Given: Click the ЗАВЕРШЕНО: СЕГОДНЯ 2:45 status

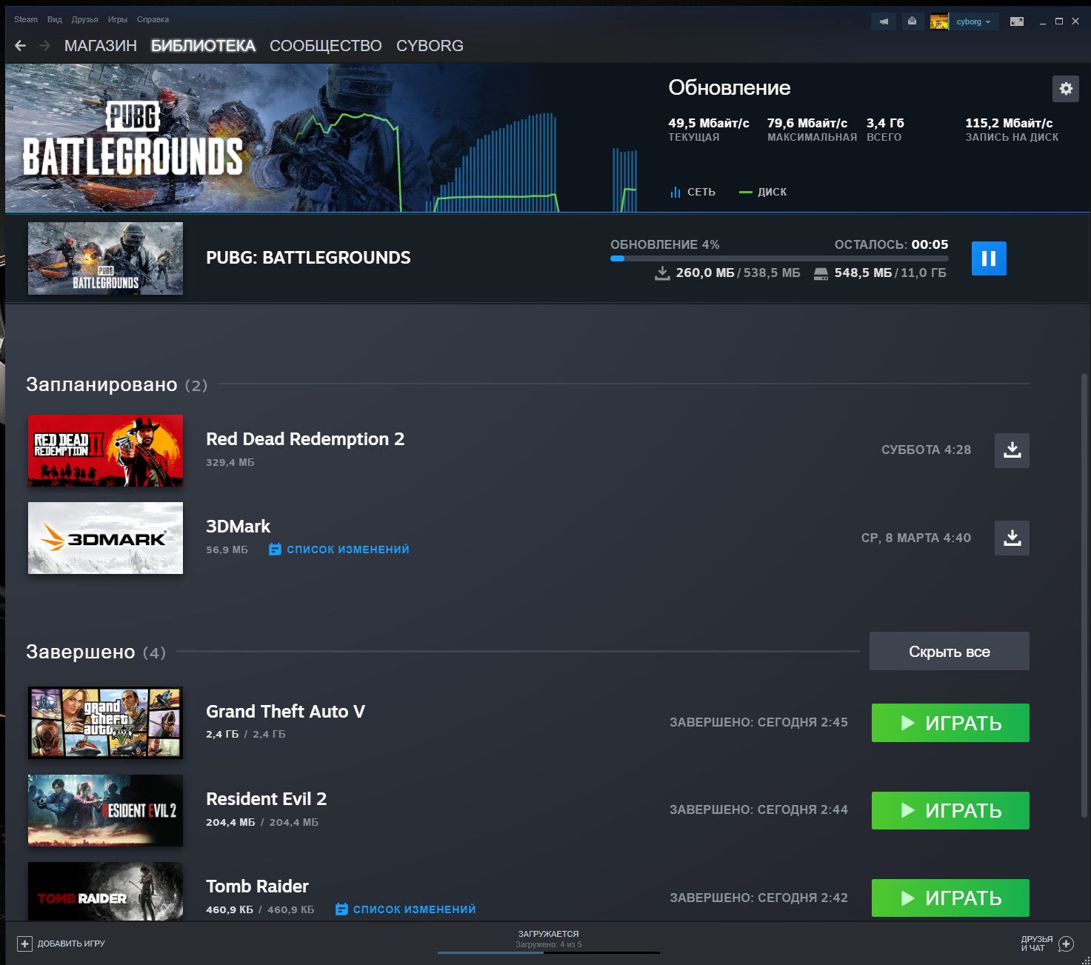Looking at the screenshot, I should [x=758, y=723].
